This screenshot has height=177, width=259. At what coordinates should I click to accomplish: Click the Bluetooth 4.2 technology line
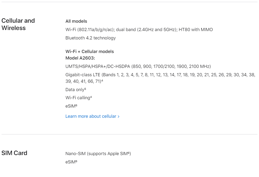(91, 38)
